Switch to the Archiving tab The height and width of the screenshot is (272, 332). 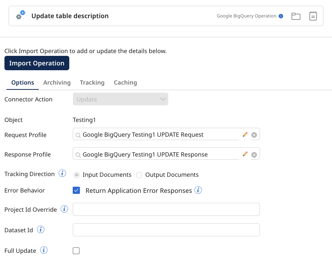coord(57,83)
